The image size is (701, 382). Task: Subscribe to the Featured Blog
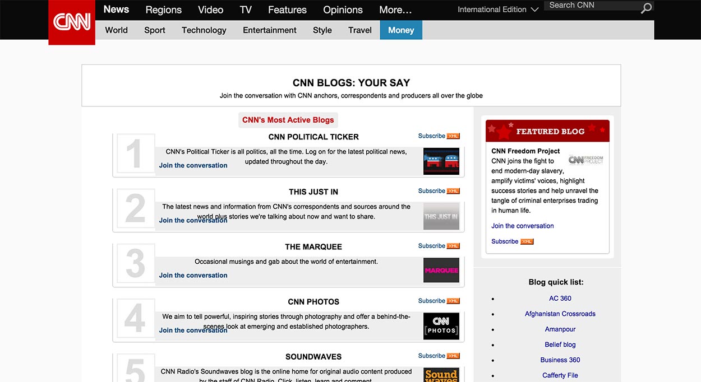(505, 241)
